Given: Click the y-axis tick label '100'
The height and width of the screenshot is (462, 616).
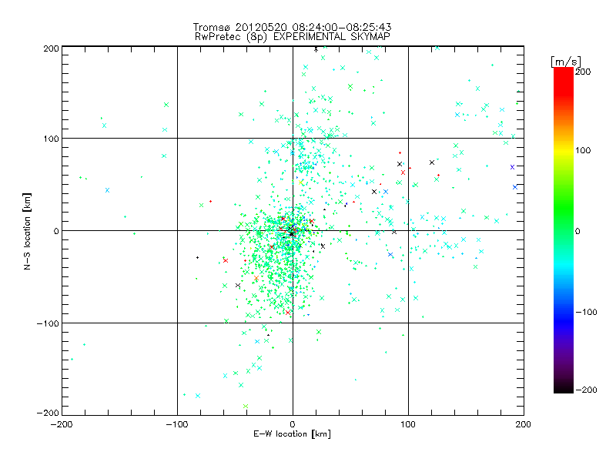Looking at the screenshot, I should [x=51, y=139].
